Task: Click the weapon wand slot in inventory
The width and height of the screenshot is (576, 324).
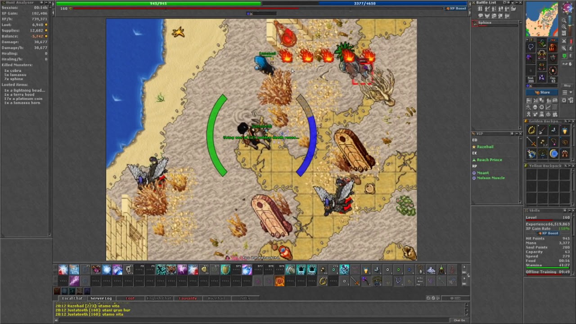Action: tap(531, 58)
